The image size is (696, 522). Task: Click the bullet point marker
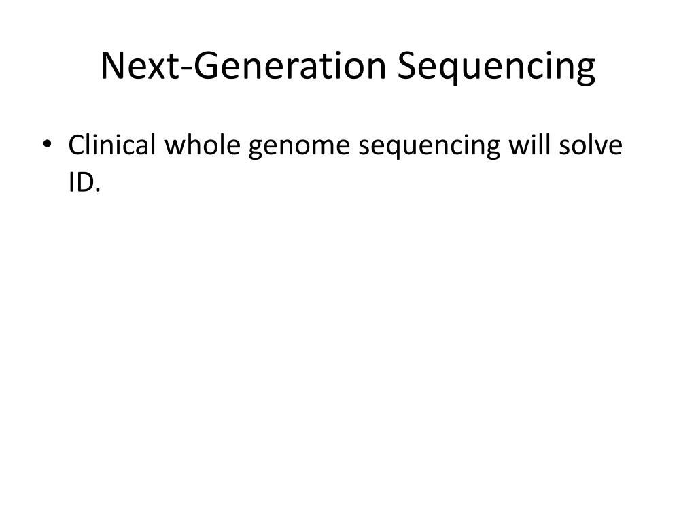tap(47, 144)
